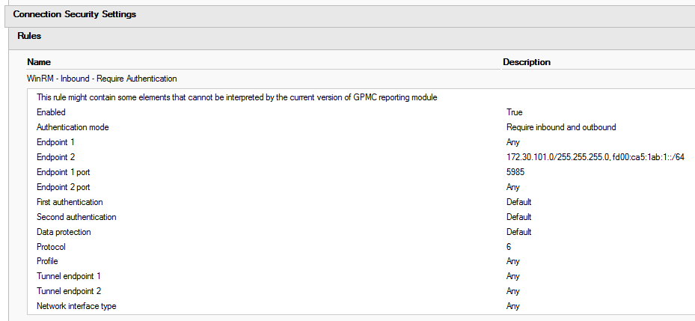Viewport: 695px width, 321px height.
Task: Select the Name column header
Action: point(39,62)
